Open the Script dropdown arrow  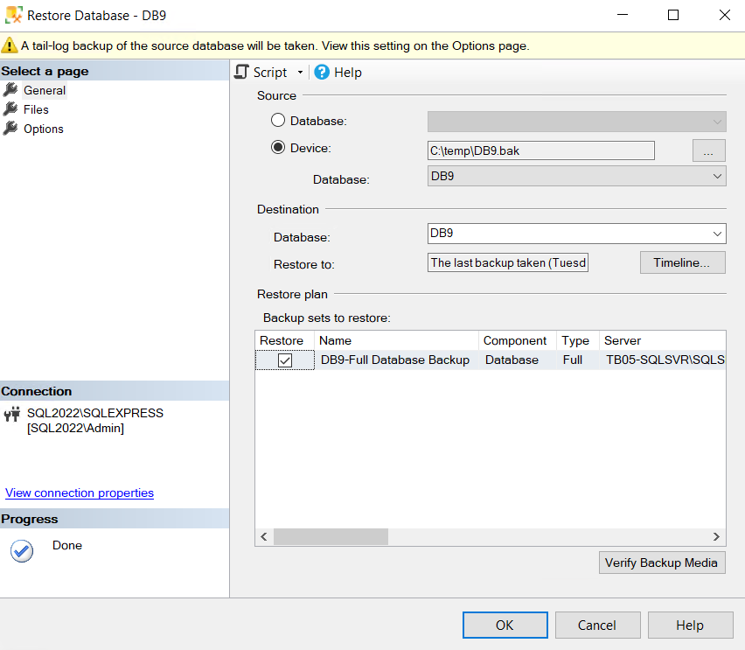(300, 73)
